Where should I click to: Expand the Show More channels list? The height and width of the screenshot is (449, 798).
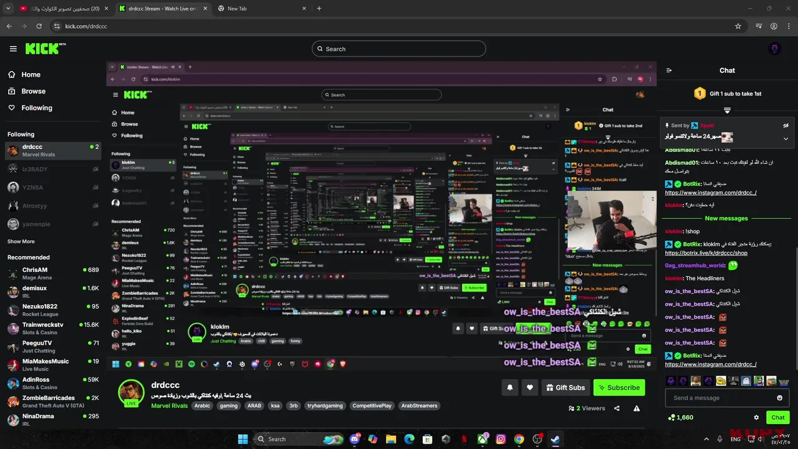coord(21,241)
